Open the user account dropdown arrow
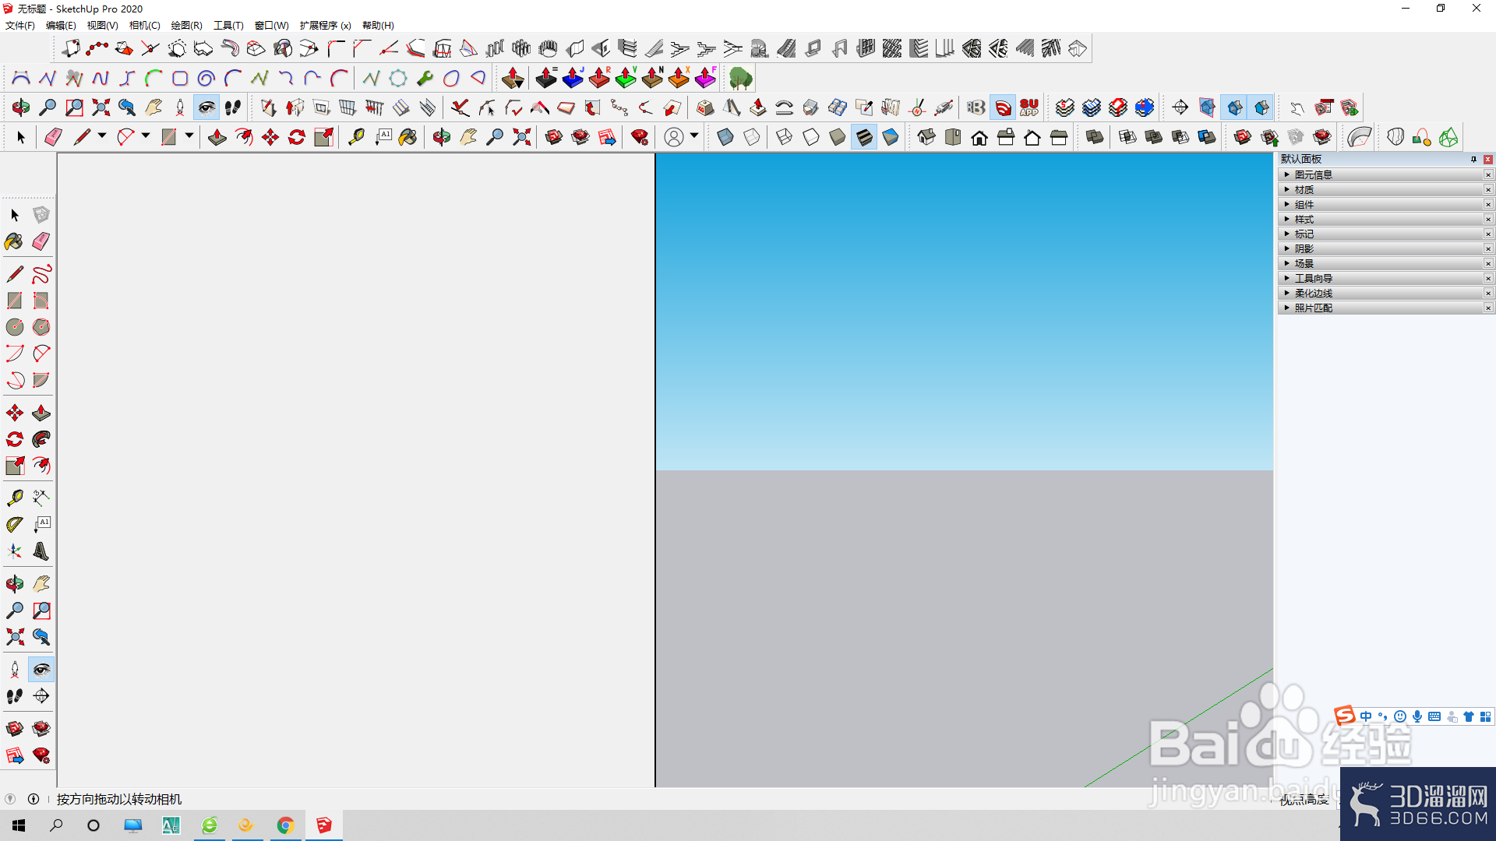1496x841 pixels. 694,136
